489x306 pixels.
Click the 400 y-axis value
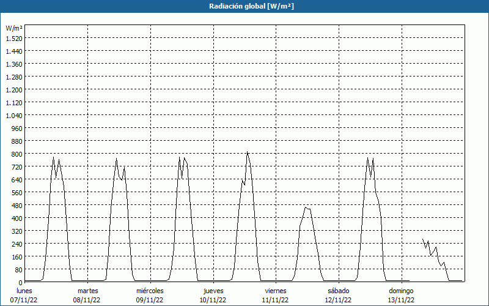pyautogui.click(x=17, y=218)
